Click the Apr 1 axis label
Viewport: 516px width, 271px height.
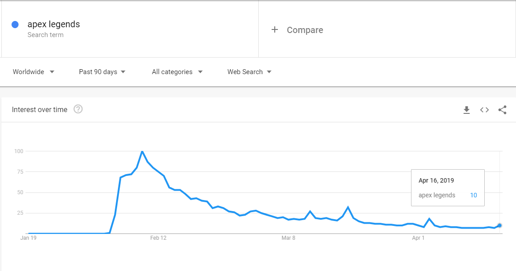click(418, 238)
